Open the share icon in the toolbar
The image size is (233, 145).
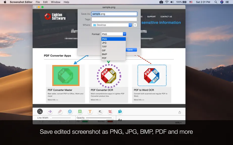click(x=180, y=112)
